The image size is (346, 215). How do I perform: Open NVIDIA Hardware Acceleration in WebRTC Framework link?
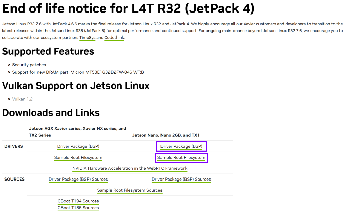tap(130, 168)
